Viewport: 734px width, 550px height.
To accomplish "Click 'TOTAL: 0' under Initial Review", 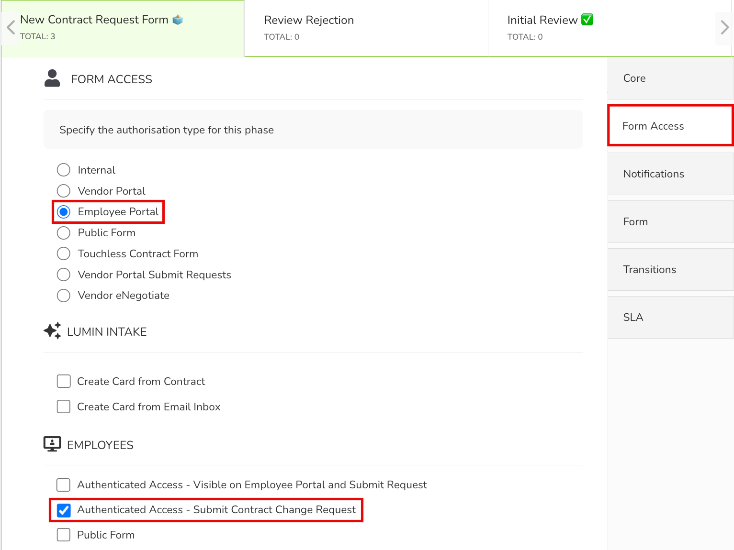I will pyautogui.click(x=525, y=37).
